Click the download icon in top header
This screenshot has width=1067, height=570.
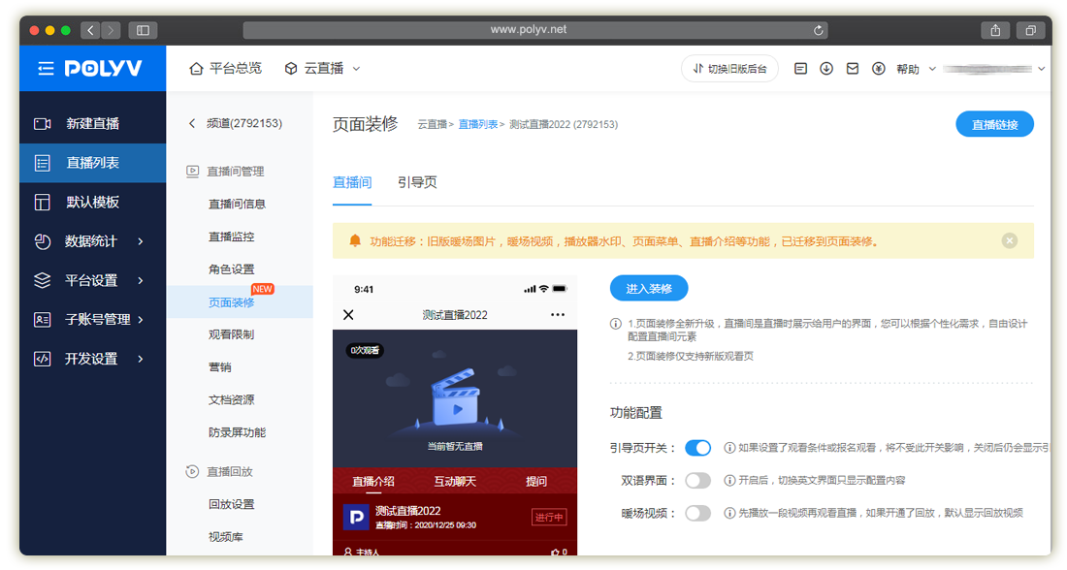(826, 69)
